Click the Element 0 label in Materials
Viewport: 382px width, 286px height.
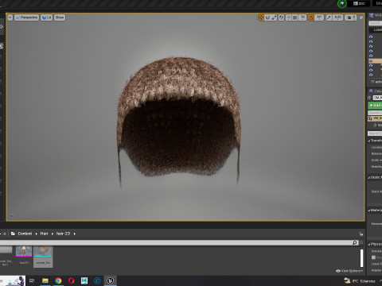(376, 224)
